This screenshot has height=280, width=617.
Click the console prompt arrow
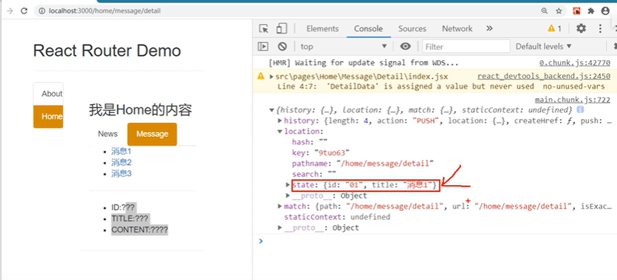coord(260,241)
